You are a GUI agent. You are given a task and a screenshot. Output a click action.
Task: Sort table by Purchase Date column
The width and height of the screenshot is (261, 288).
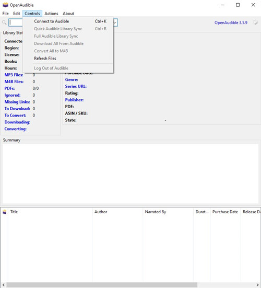(x=225, y=212)
